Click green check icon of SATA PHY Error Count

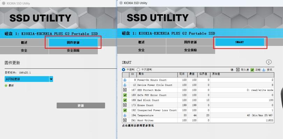coord(125,95)
